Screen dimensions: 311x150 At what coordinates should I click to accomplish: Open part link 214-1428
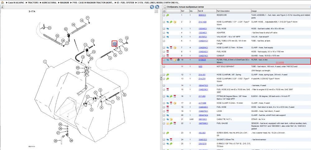click(202, 22)
